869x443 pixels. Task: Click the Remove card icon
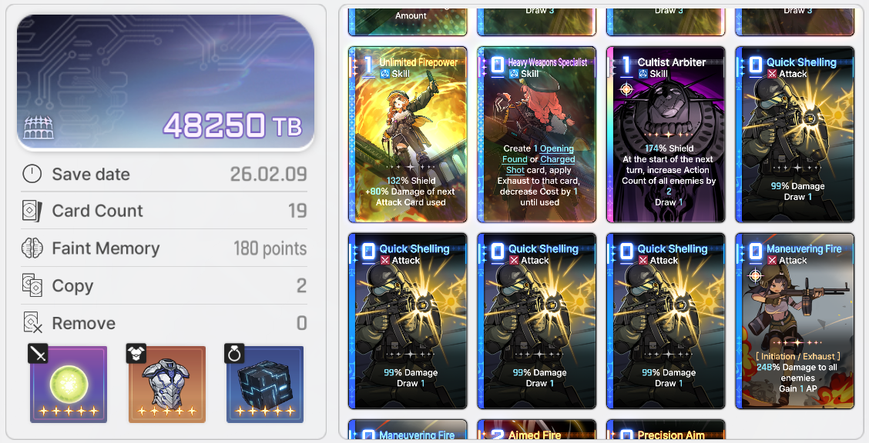(32, 322)
